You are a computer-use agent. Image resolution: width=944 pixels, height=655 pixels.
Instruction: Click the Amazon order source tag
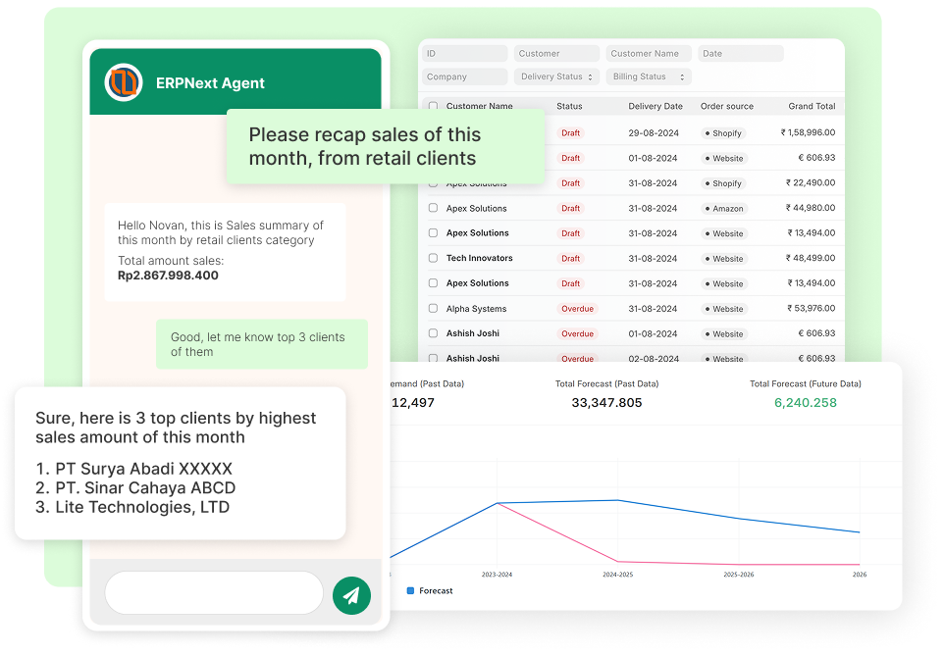click(x=724, y=208)
